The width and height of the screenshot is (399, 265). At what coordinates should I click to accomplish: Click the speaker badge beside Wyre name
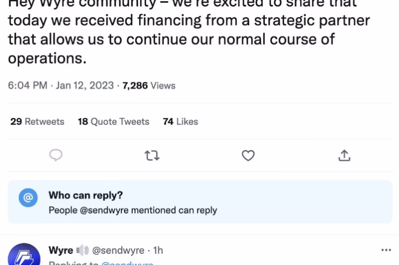pos(82,250)
